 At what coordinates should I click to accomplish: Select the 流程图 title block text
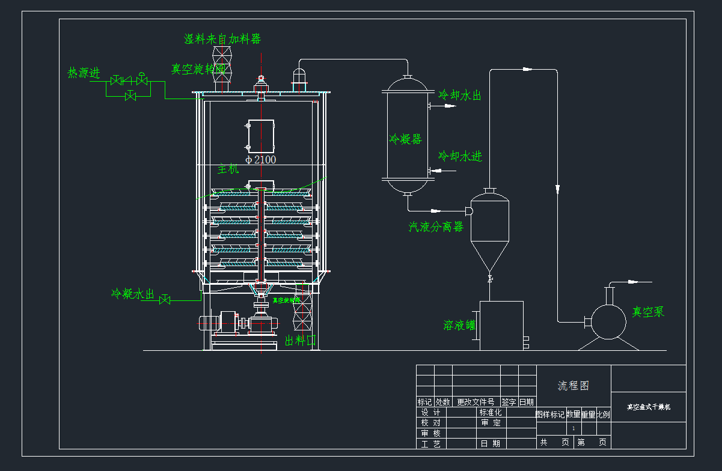pyautogui.click(x=573, y=386)
